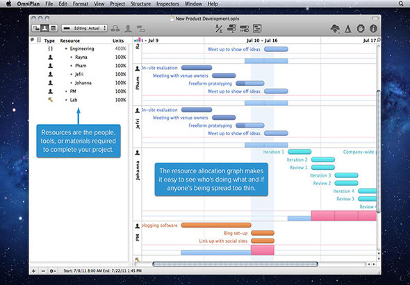Select the Blog set-up task bar
This screenshot has height=285, width=410.
263,233
